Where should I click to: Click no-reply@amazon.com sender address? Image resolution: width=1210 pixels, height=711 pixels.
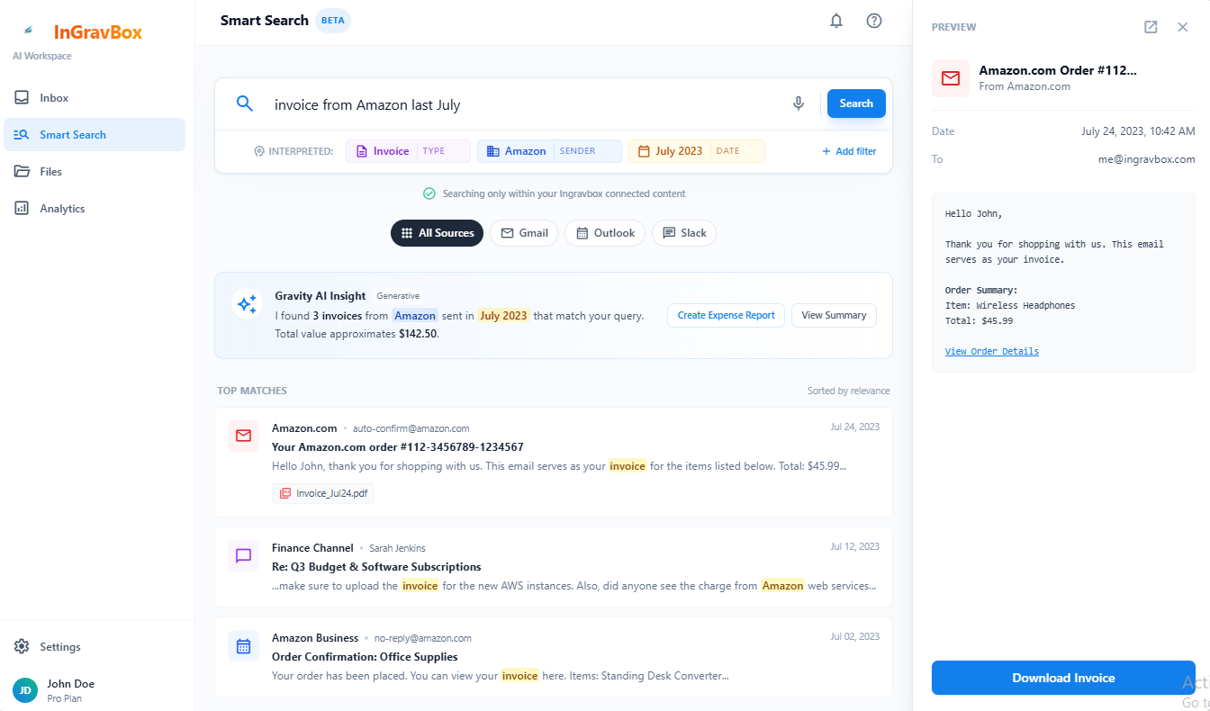tap(422, 638)
